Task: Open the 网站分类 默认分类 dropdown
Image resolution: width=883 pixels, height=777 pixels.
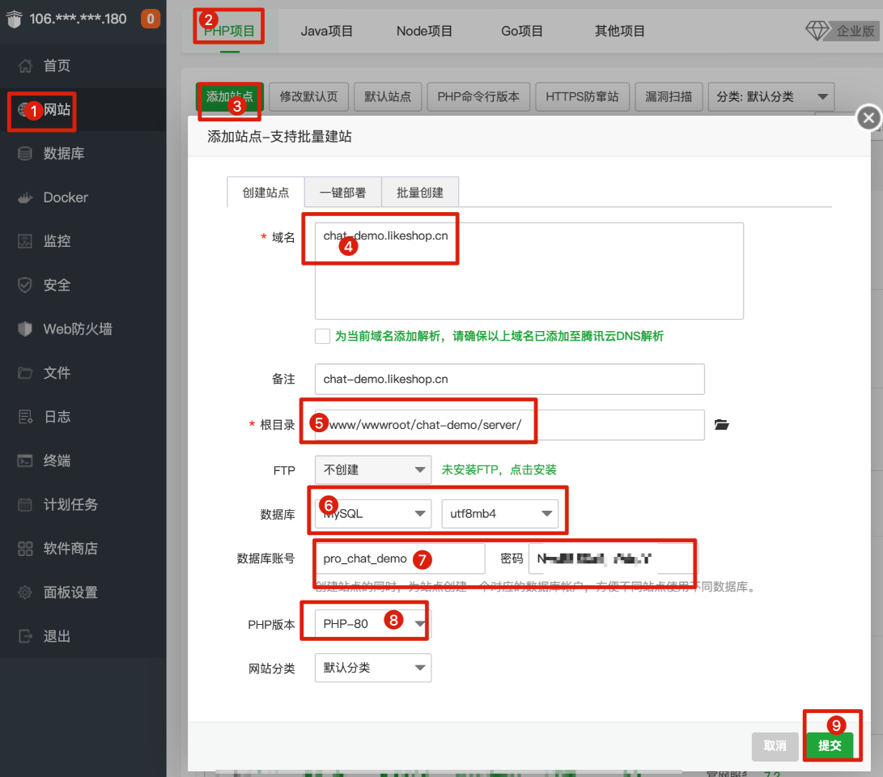Action: pyautogui.click(x=372, y=668)
